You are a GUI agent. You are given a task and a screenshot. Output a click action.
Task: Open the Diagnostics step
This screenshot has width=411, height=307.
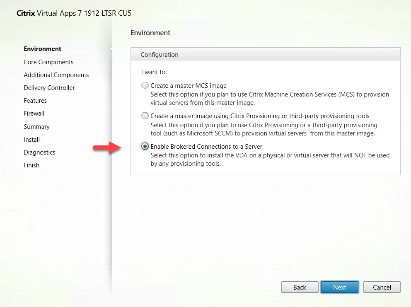[39, 152]
